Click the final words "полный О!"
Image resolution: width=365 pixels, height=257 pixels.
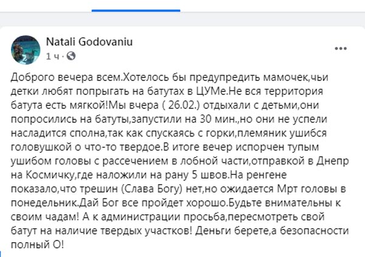(x=37, y=245)
